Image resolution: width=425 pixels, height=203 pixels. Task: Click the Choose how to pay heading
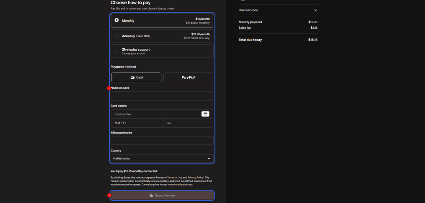coord(131,3)
